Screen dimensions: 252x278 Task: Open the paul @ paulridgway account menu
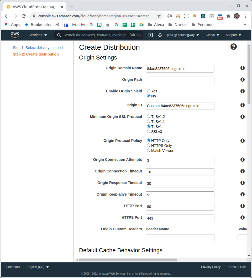[x=183, y=35]
